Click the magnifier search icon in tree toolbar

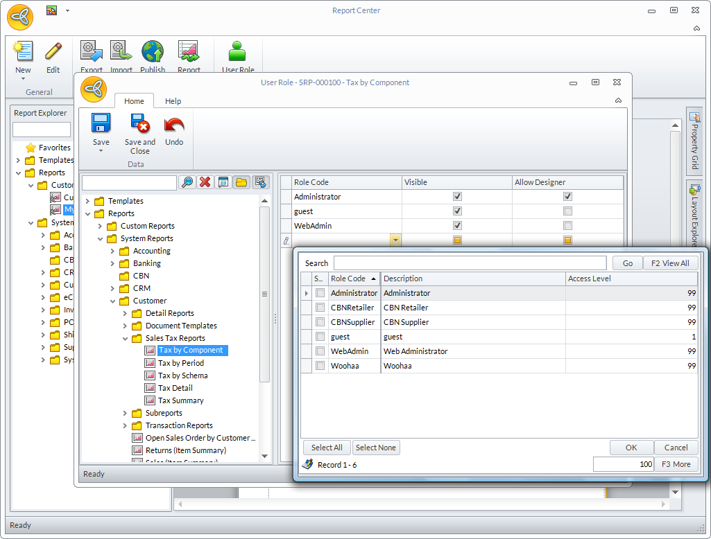[x=187, y=182]
